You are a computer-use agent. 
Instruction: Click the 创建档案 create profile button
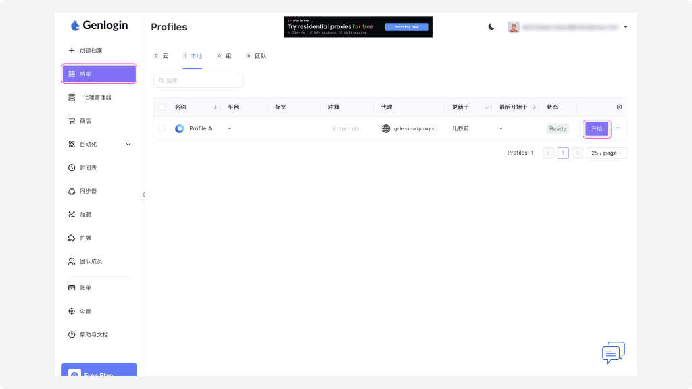click(x=91, y=51)
